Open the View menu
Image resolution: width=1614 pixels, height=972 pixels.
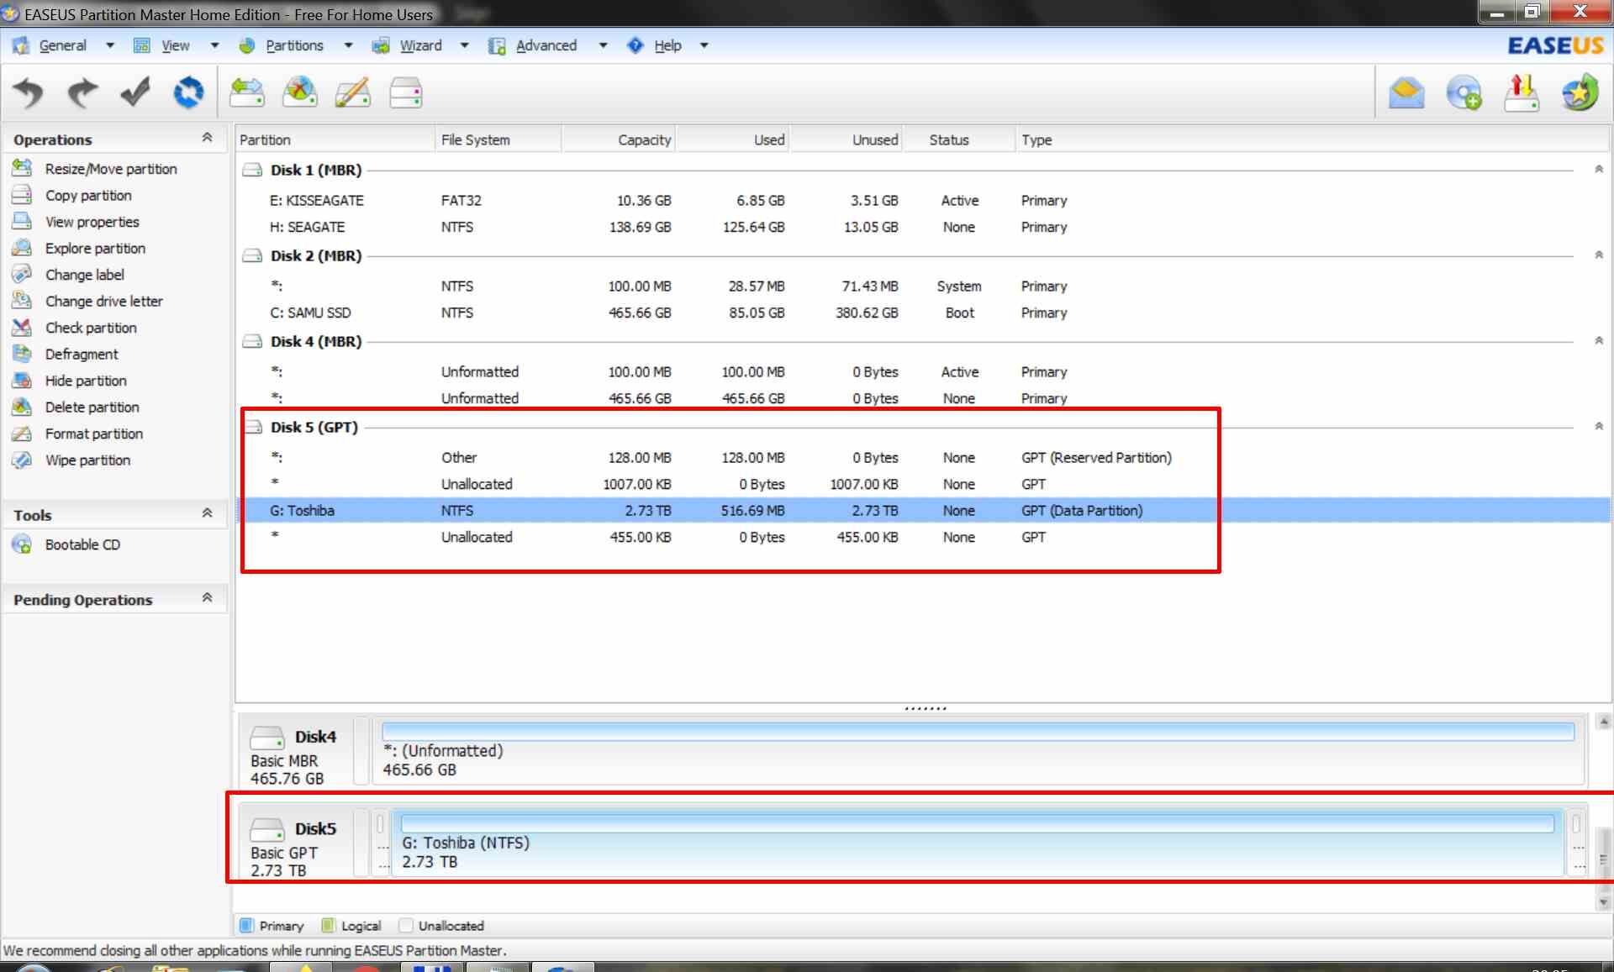pyautogui.click(x=175, y=45)
